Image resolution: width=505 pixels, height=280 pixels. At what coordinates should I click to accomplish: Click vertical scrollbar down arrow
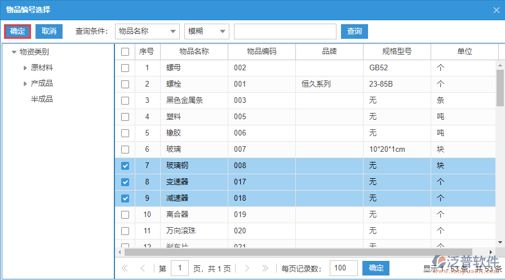pos(500,242)
